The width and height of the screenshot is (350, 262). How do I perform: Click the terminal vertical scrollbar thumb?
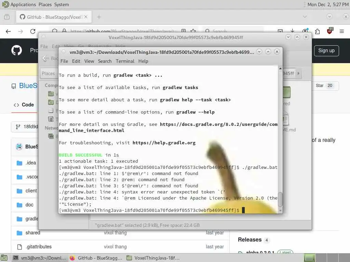[x=280, y=200]
